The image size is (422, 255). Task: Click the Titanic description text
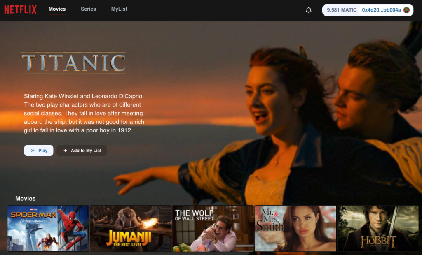(x=84, y=113)
